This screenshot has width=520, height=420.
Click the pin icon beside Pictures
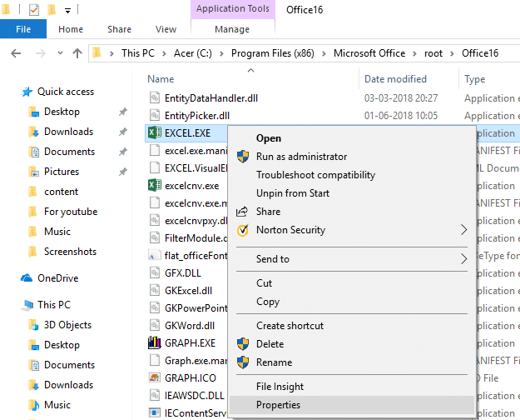[123, 172]
